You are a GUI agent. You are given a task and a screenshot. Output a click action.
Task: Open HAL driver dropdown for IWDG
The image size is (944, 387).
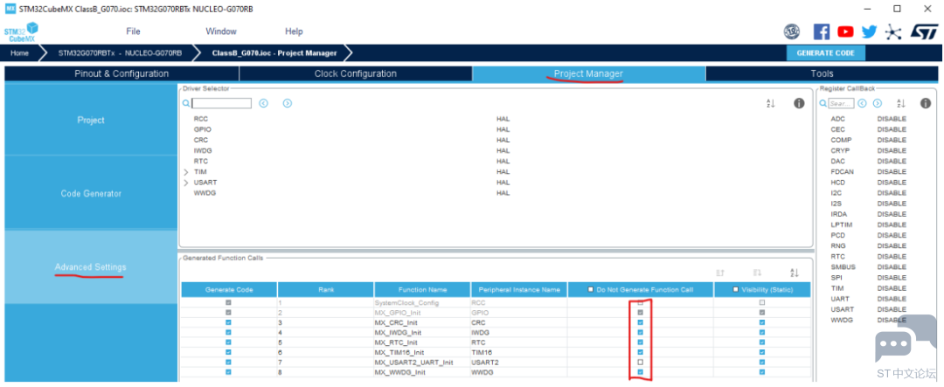click(x=503, y=150)
